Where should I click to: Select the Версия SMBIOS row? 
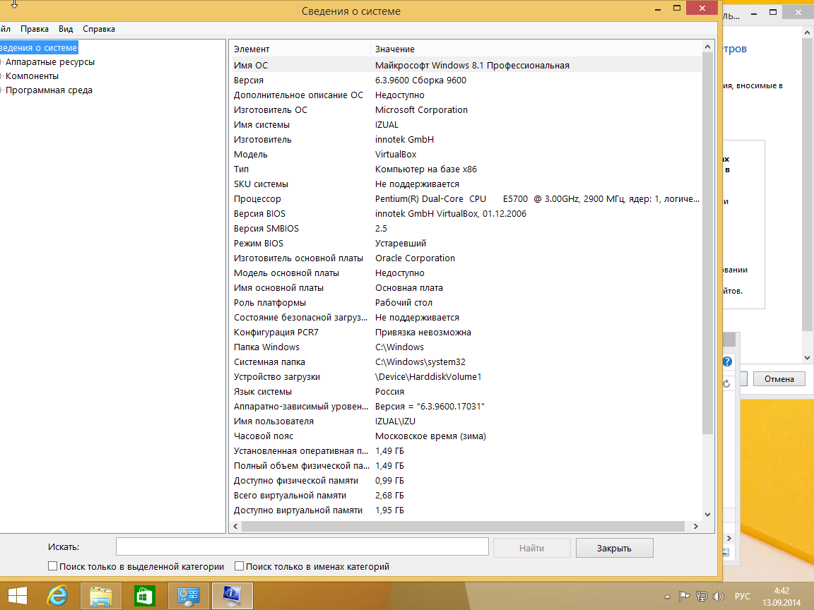tap(465, 229)
